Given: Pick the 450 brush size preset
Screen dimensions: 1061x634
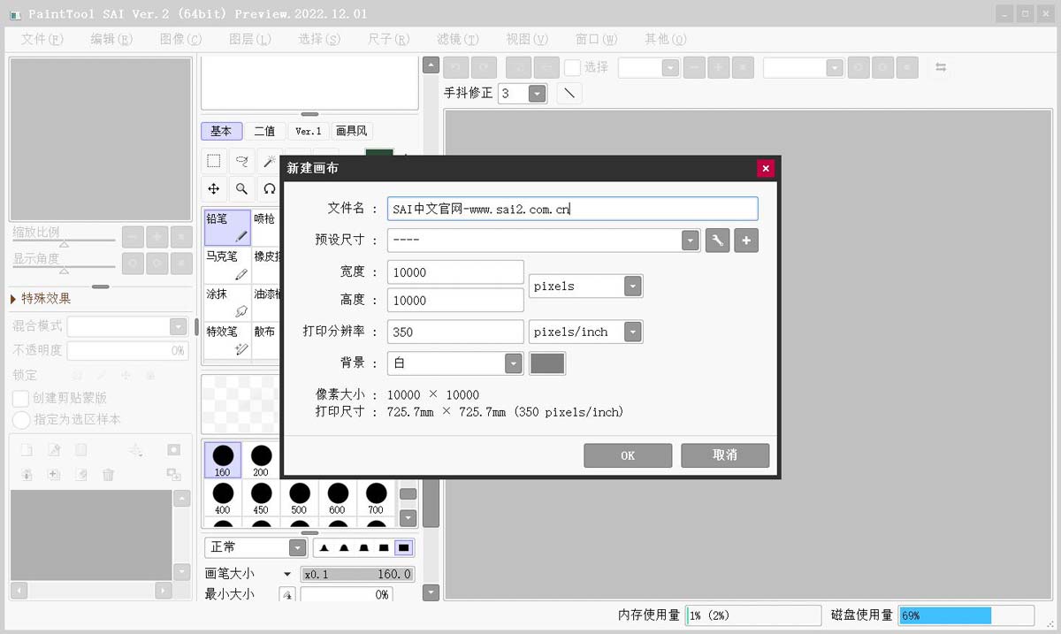Looking at the screenshot, I should [x=261, y=498].
